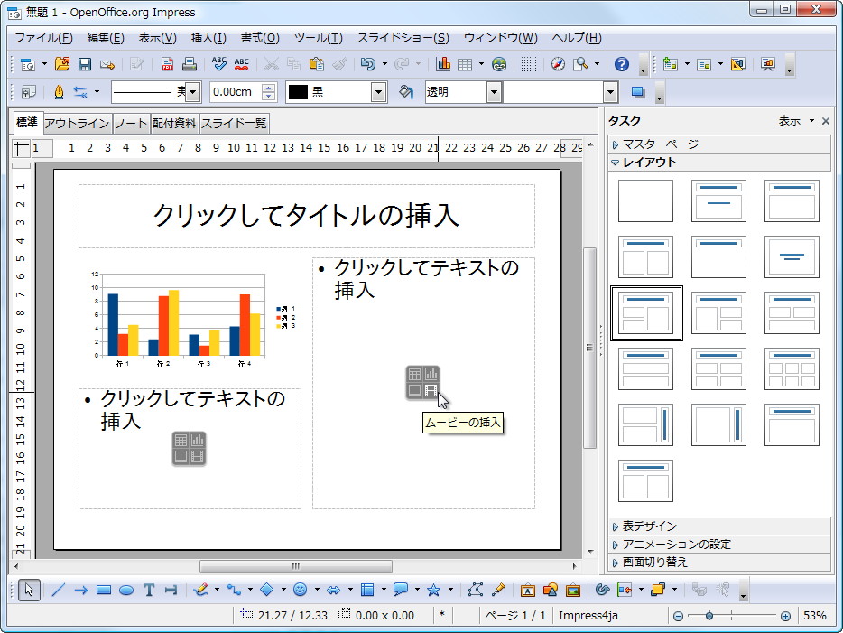Viewport: 843px width, 633px height.
Task: Run the Spellcheck tool
Action: pos(221,64)
